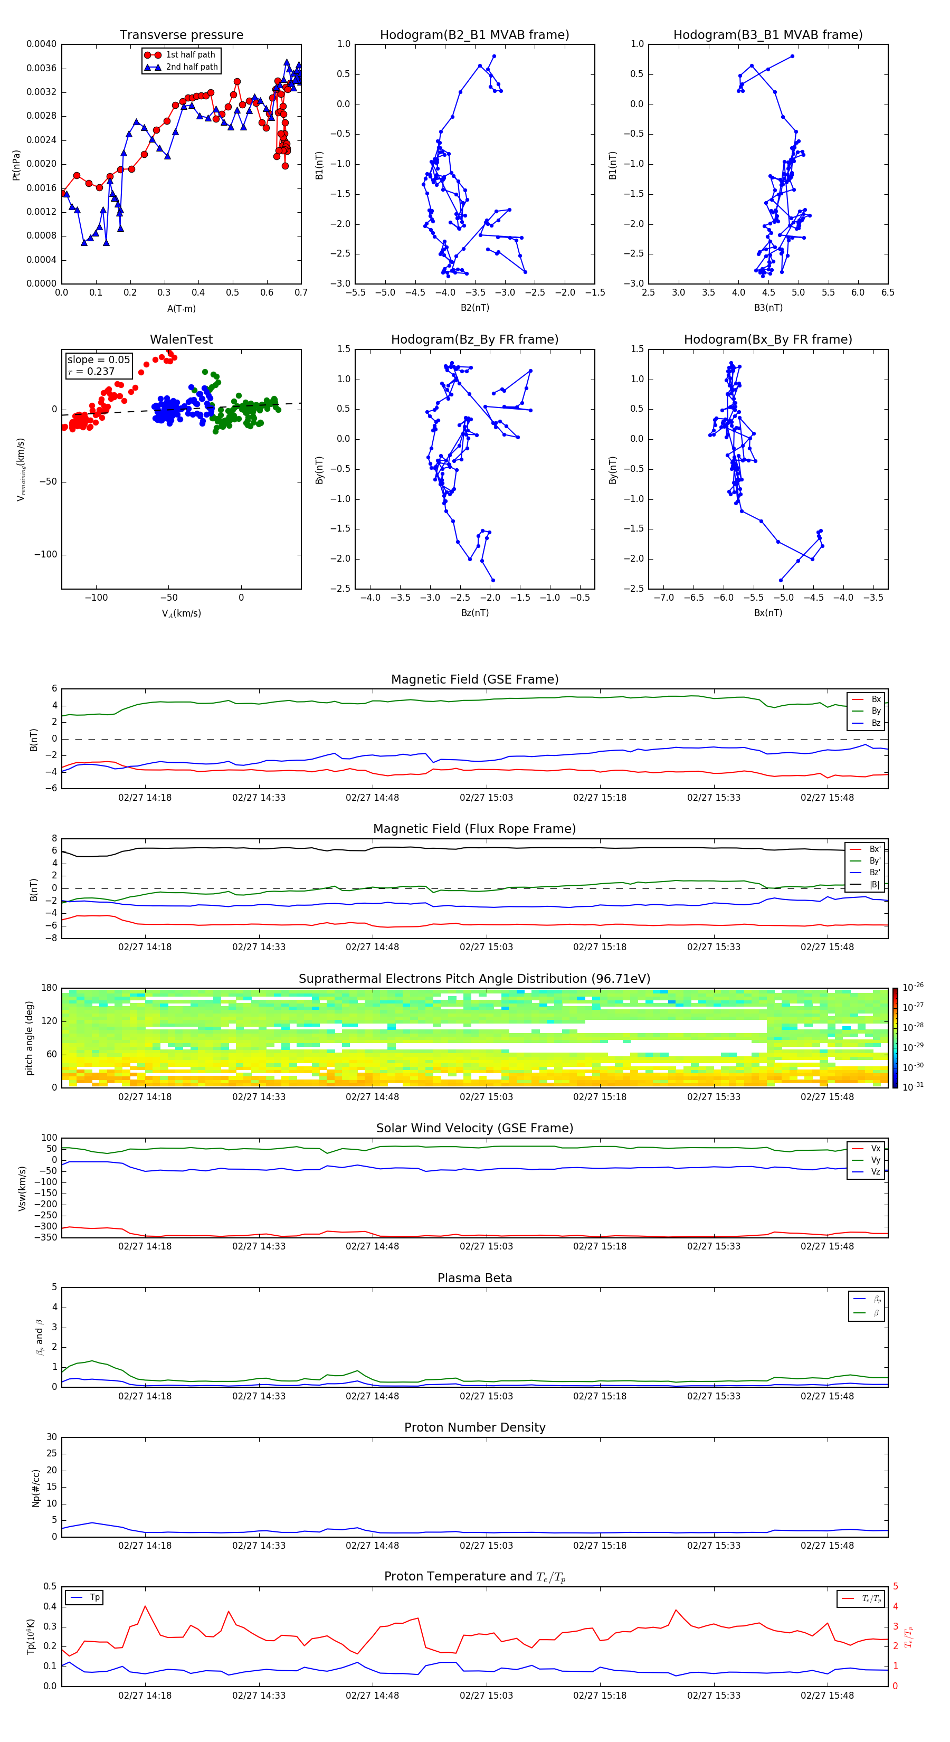Click the 'Suprathermal Electrons Pitch Angle Distribution' title
Screen dimensions: 950x1742
(x=474, y=979)
